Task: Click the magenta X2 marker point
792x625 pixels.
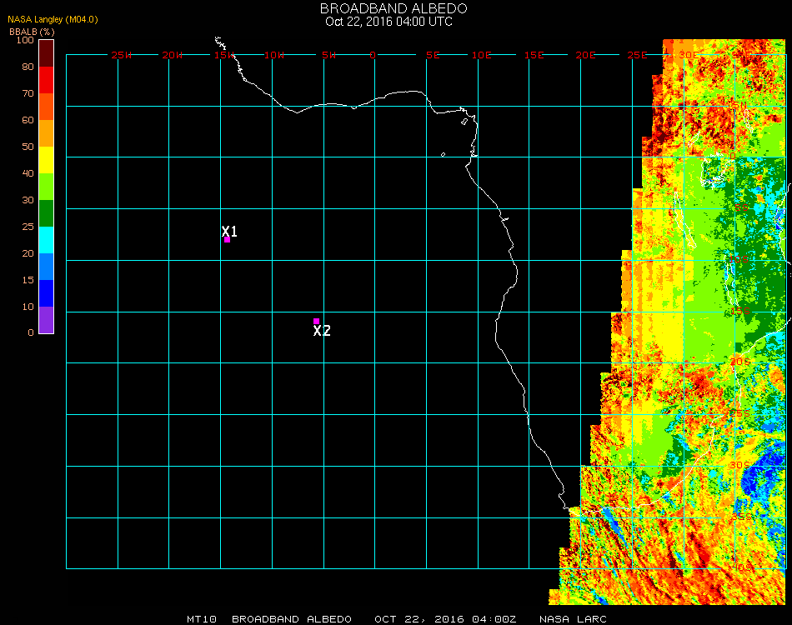Action: click(316, 321)
